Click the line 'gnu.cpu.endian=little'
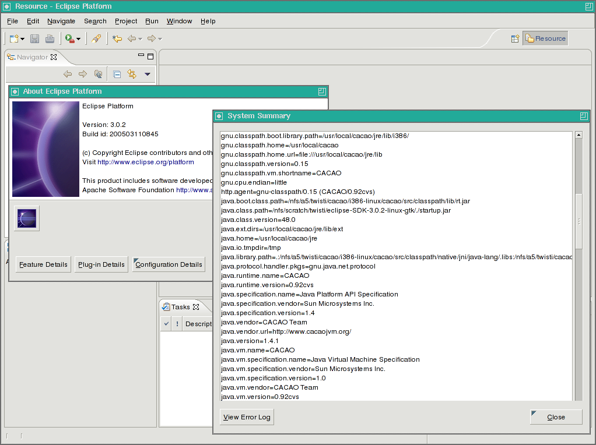This screenshot has height=445, width=596. (254, 183)
